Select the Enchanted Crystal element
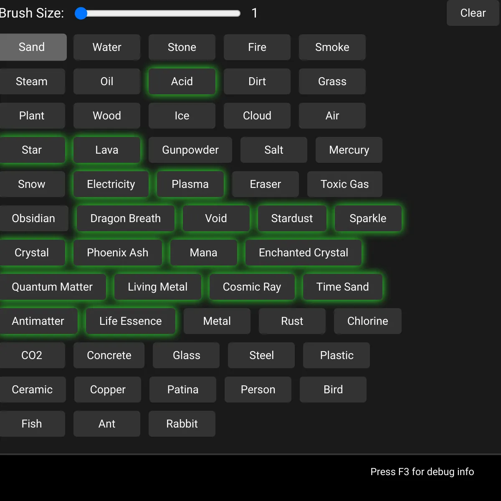The image size is (501, 501). pyautogui.click(x=303, y=253)
